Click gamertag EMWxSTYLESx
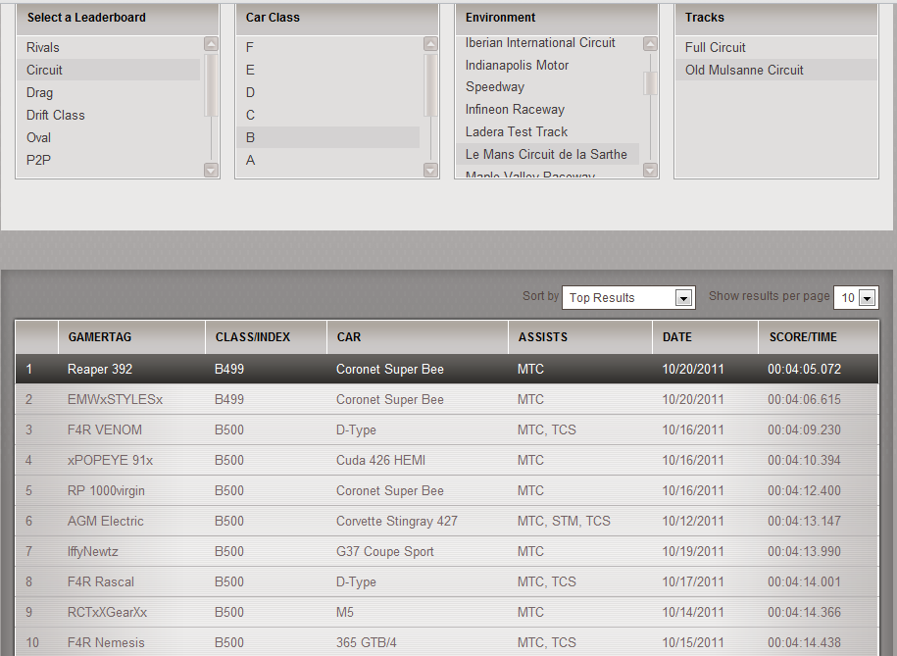The width and height of the screenshot is (897, 656). 115,399
